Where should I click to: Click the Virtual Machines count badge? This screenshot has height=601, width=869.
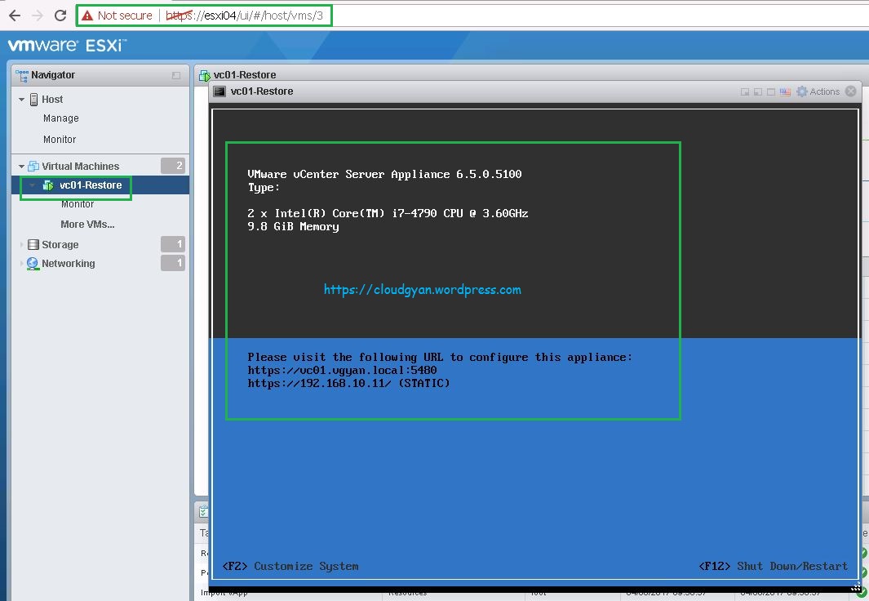(x=173, y=165)
